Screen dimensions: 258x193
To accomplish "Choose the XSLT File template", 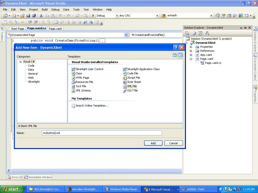I will 130,90.
